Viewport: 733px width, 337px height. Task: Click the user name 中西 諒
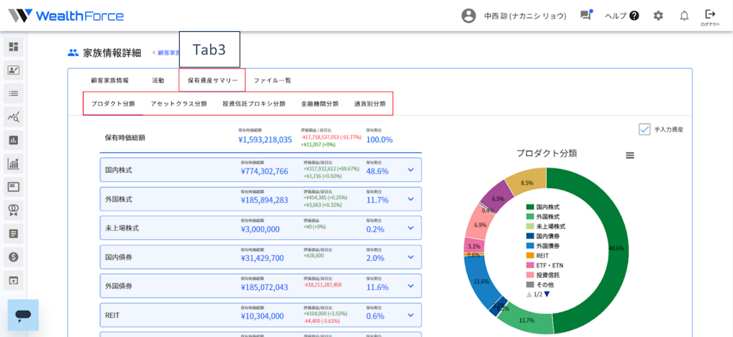pos(525,16)
